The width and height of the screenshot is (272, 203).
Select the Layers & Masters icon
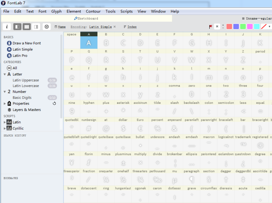click(9, 110)
